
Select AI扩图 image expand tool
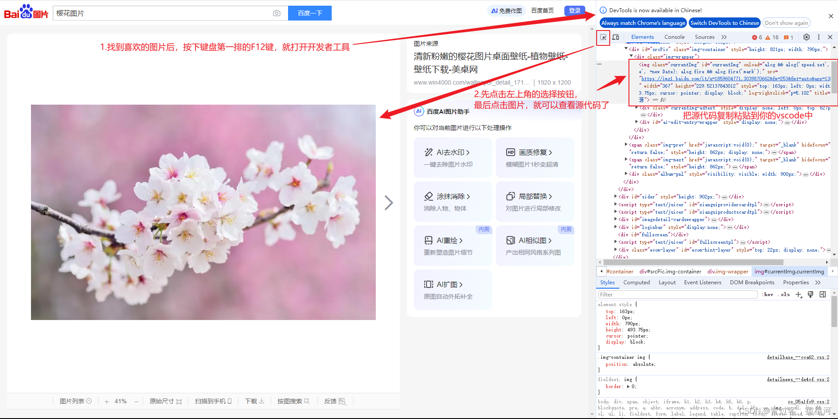pyautogui.click(x=453, y=290)
